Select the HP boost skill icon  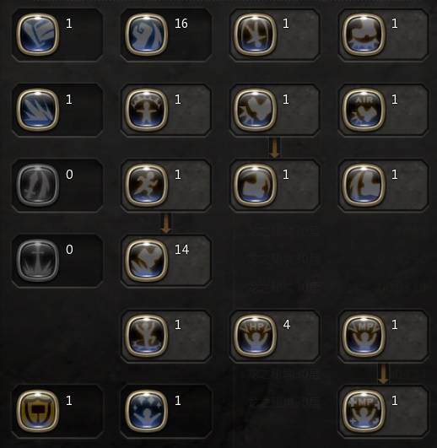coord(255,336)
